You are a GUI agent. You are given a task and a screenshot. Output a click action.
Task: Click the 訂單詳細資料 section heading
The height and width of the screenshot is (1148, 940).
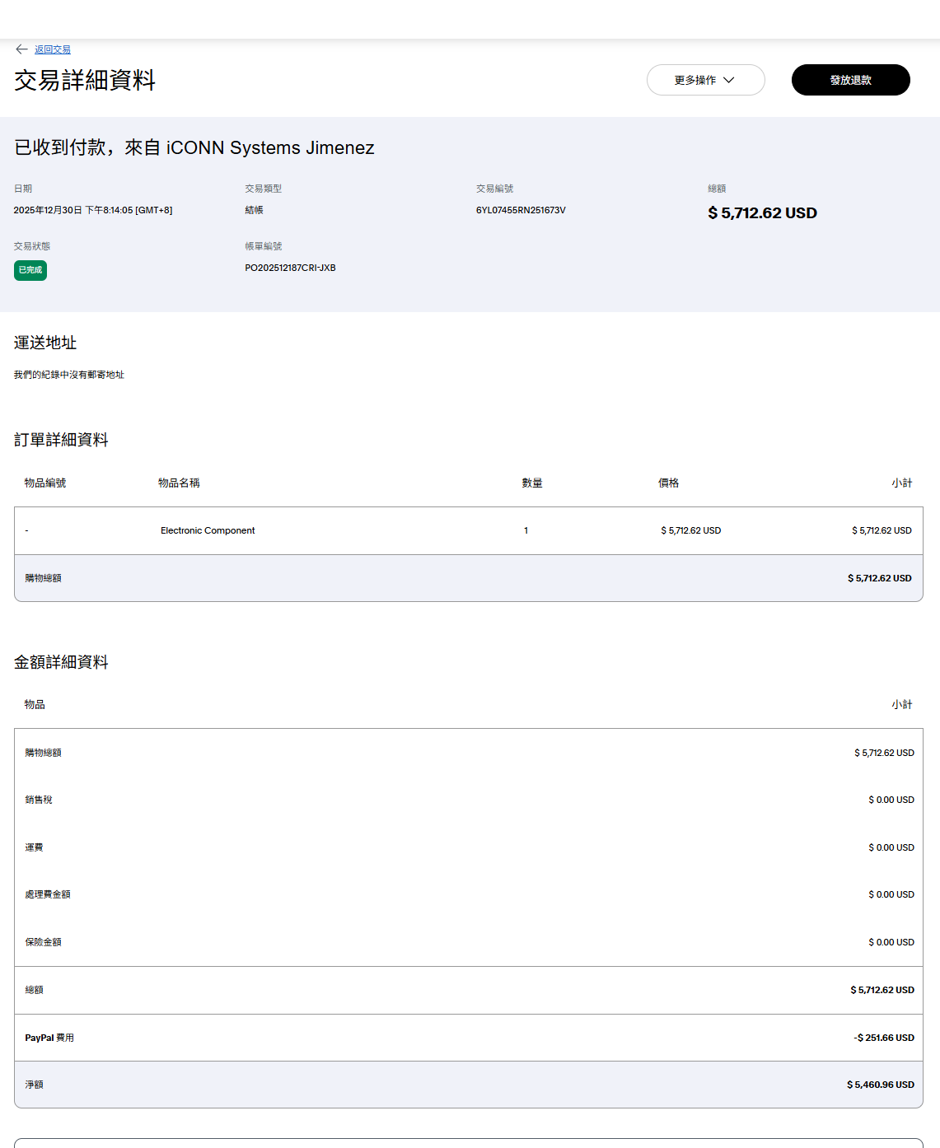click(x=61, y=440)
